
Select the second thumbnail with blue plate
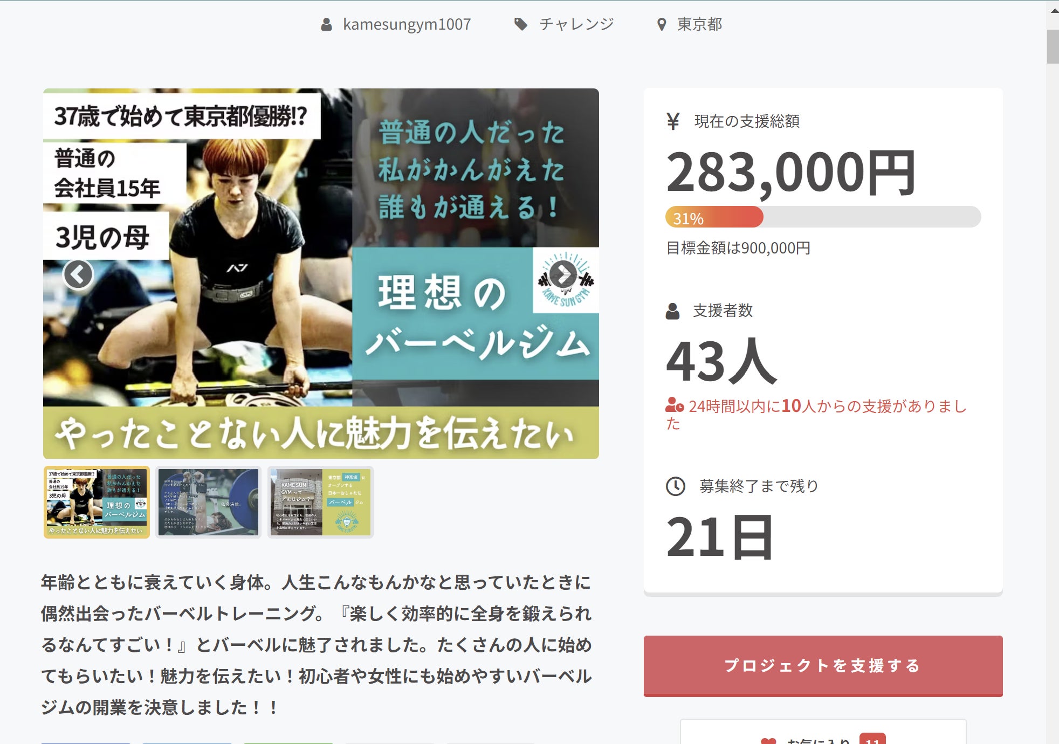tap(208, 502)
